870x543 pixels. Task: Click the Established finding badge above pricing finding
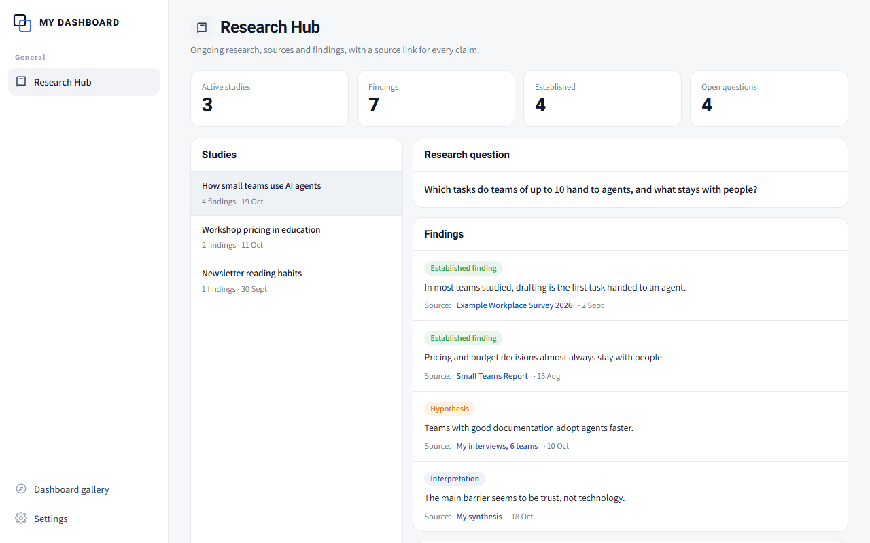pyautogui.click(x=464, y=338)
